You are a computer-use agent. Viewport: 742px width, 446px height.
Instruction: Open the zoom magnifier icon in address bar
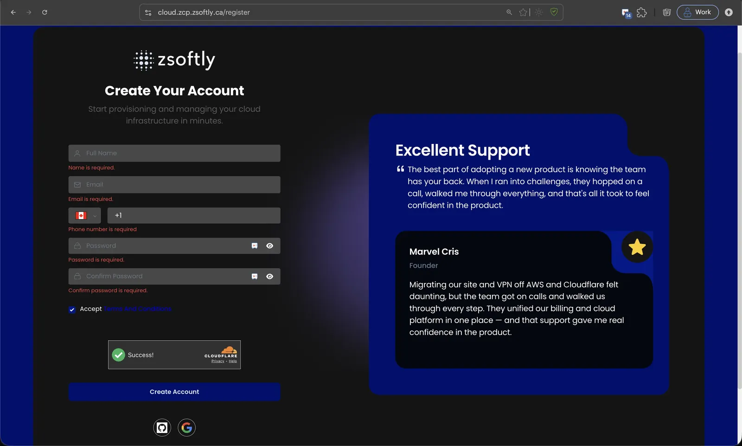point(509,12)
